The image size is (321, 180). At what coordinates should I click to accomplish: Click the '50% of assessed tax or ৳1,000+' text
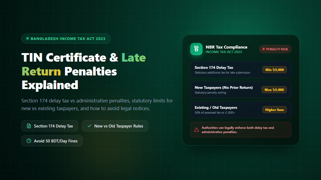[215, 113]
